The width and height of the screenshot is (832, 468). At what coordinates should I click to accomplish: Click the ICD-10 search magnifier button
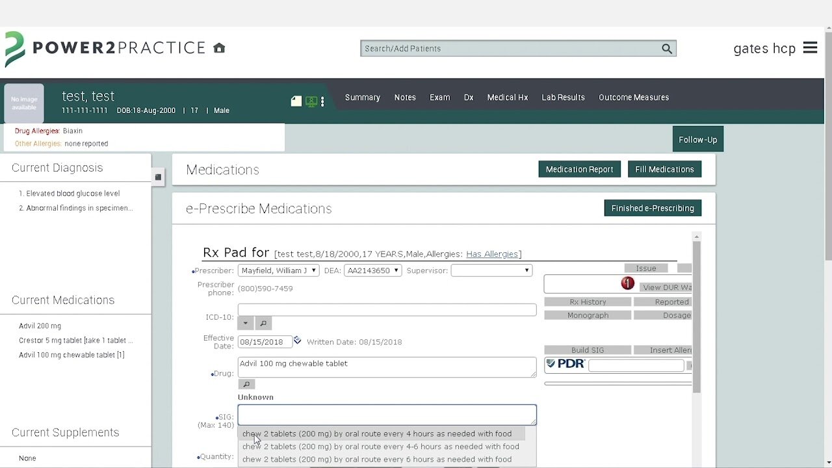(263, 323)
